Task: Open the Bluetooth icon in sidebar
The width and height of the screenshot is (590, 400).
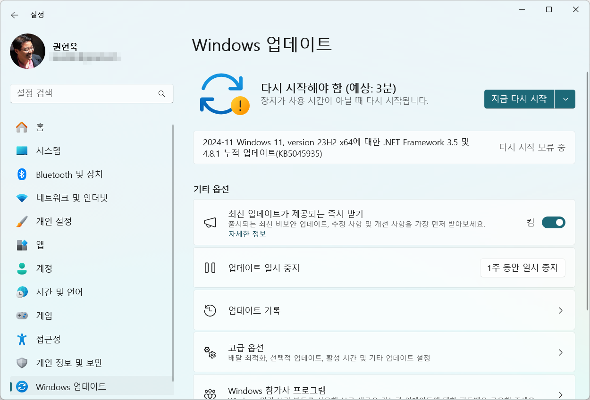Action: [x=22, y=175]
